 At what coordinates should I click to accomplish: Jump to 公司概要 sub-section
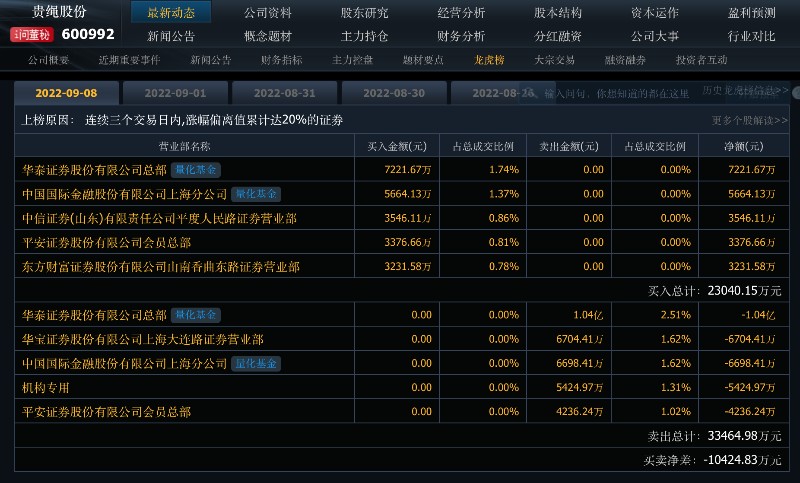click(48, 60)
